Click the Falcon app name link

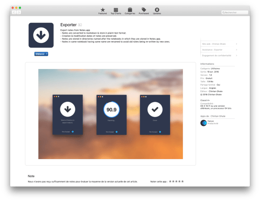[211, 121]
